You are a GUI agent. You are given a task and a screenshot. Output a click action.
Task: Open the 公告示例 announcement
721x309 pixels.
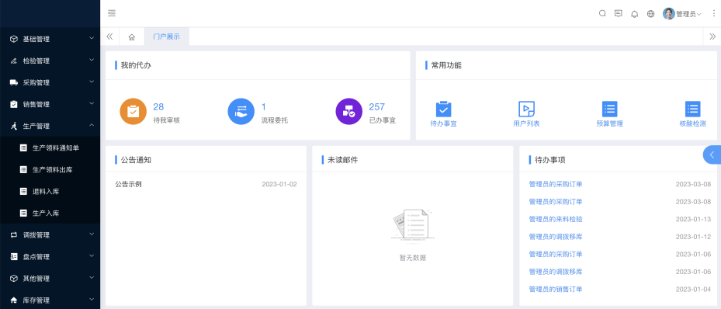pyautogui.click(x=128, y=184)
